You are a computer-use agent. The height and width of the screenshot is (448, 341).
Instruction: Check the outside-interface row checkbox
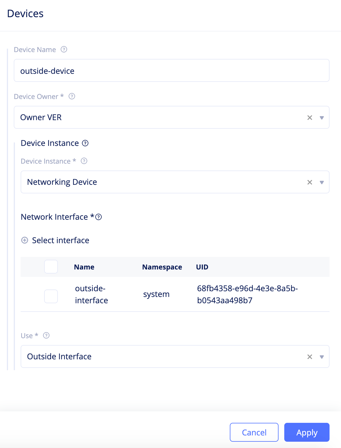tap(51, 296)
